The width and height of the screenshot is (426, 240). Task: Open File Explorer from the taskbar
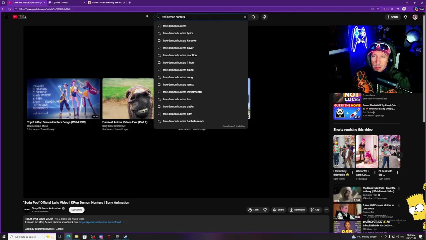point(76,237)
